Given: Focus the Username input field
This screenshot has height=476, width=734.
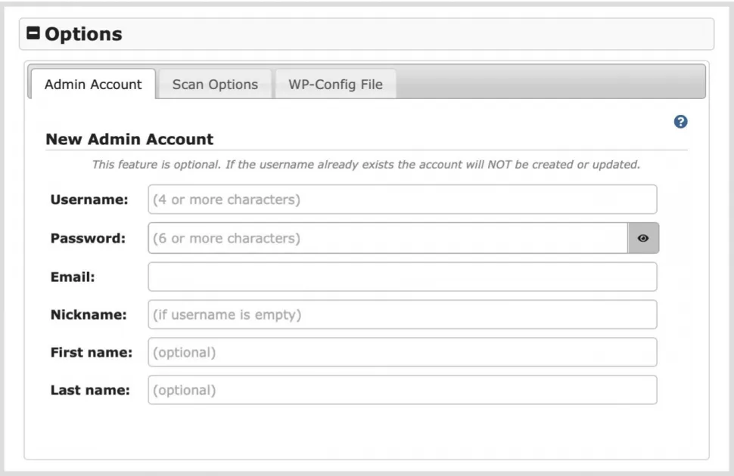Looking at the screenshot, I should (x=402, y=200).
